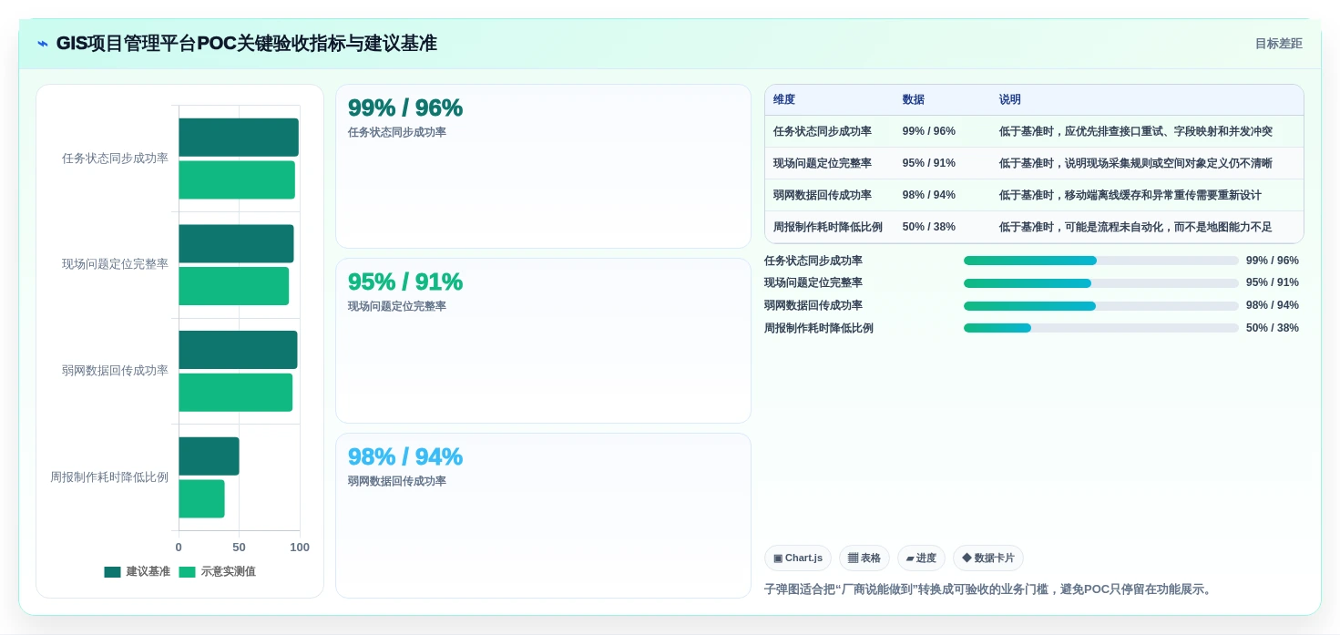Click the 说明 column header
Screen dimensions: 1340x635
(x=1009, y=100)
